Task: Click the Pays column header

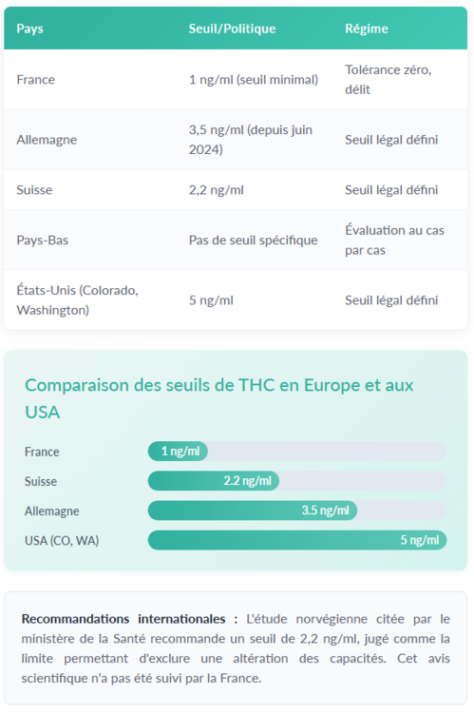Action: point(30,29)
